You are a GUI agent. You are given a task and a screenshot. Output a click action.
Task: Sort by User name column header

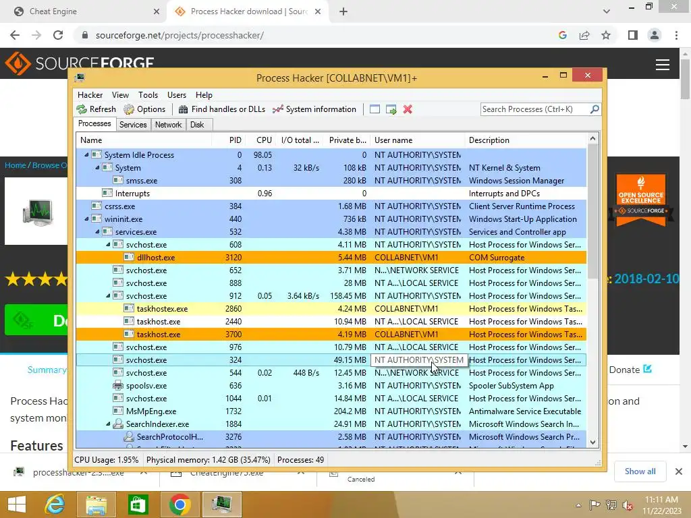click(417, 140)
